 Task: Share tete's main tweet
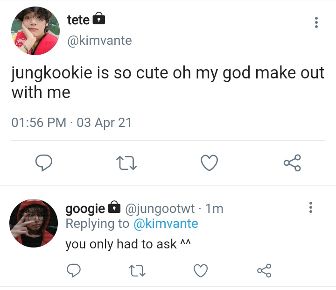click(x=292, y=163)
